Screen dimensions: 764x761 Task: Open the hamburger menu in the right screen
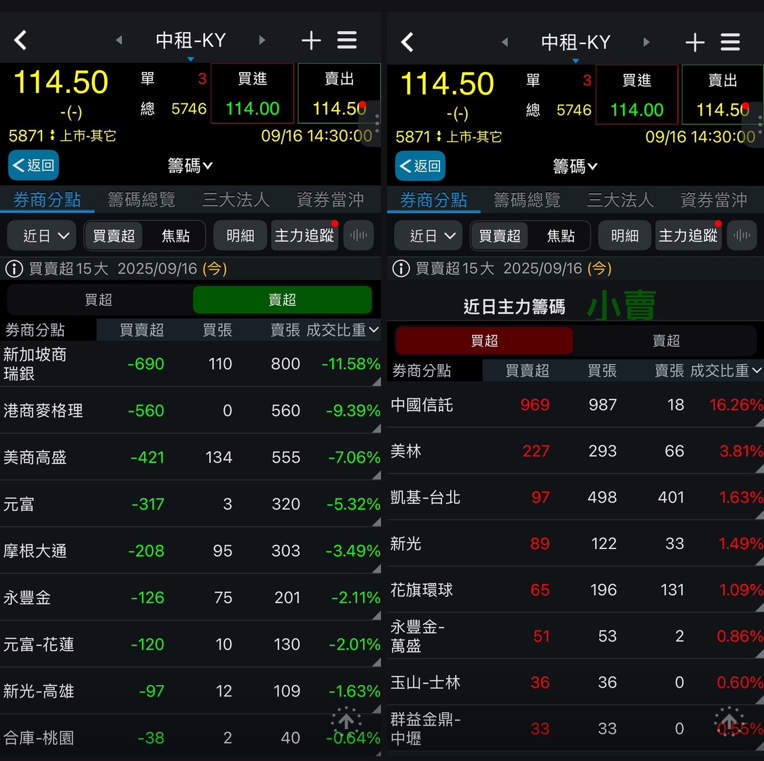[730, 42]
